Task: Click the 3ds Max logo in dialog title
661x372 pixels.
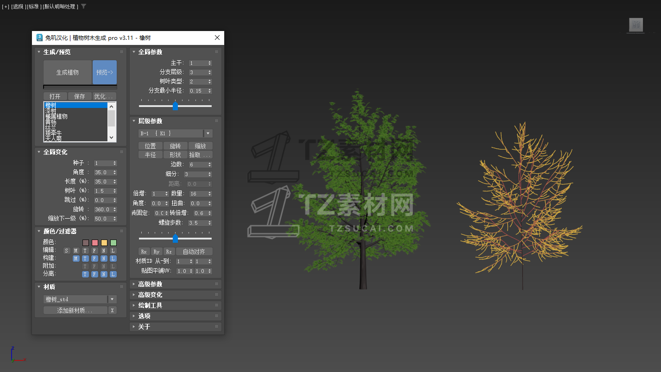Action: pyautogui.click(x=39, y=38)
